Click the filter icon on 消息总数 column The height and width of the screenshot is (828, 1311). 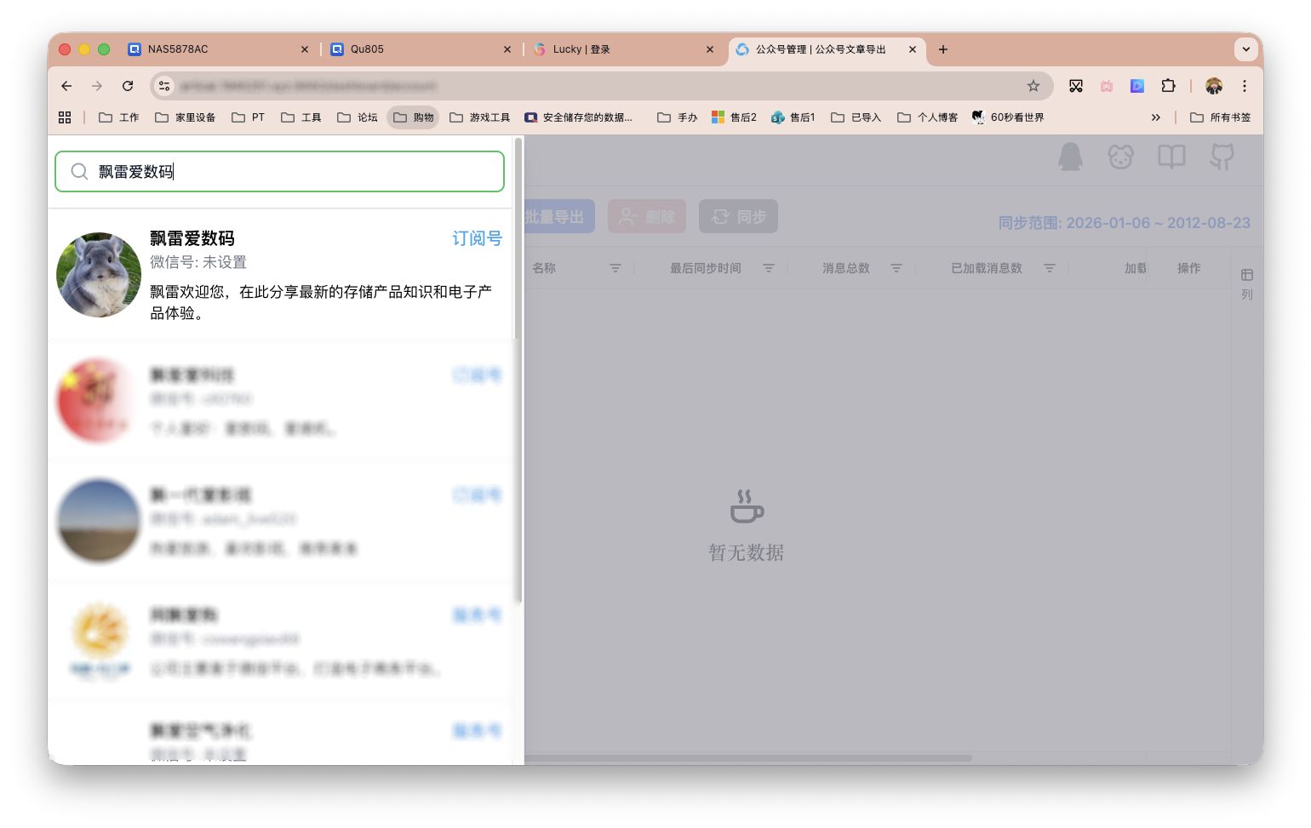tap(896, 267)
